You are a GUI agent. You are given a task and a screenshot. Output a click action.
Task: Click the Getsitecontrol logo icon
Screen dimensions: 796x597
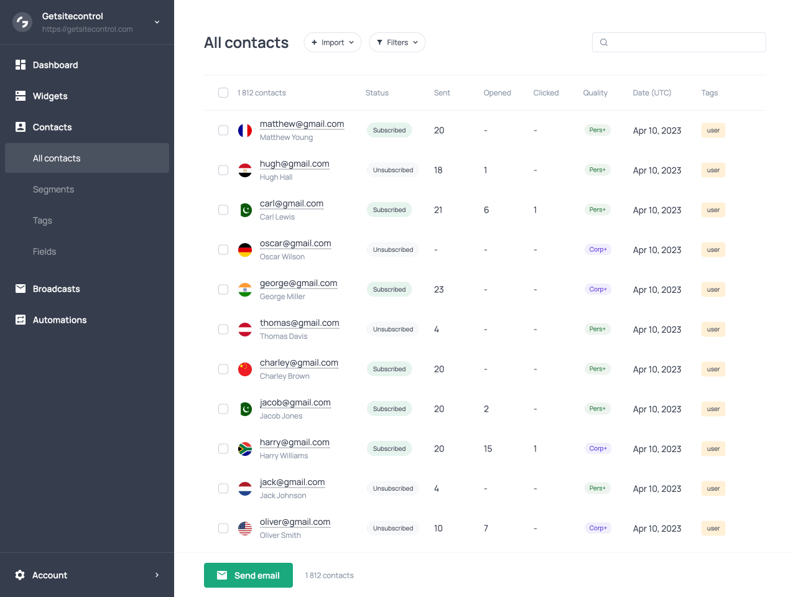[22, 22]
